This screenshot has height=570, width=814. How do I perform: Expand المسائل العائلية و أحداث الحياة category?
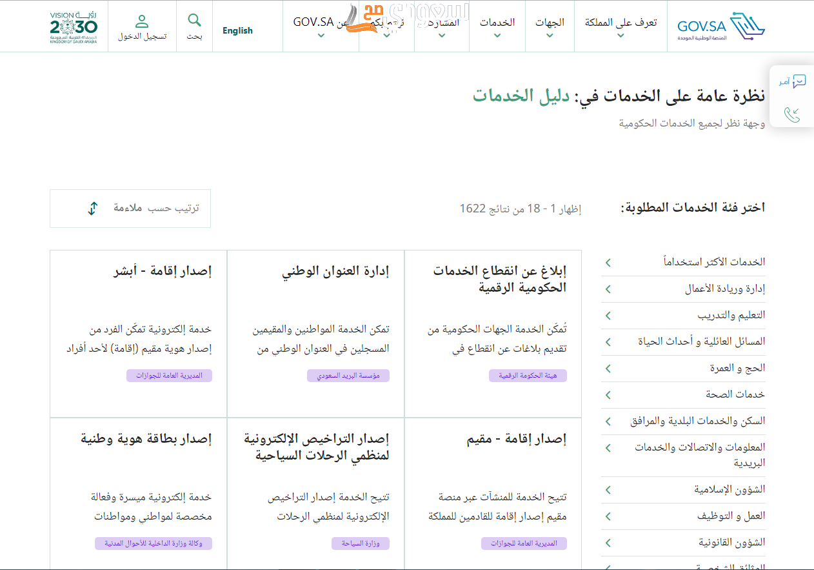683,342
